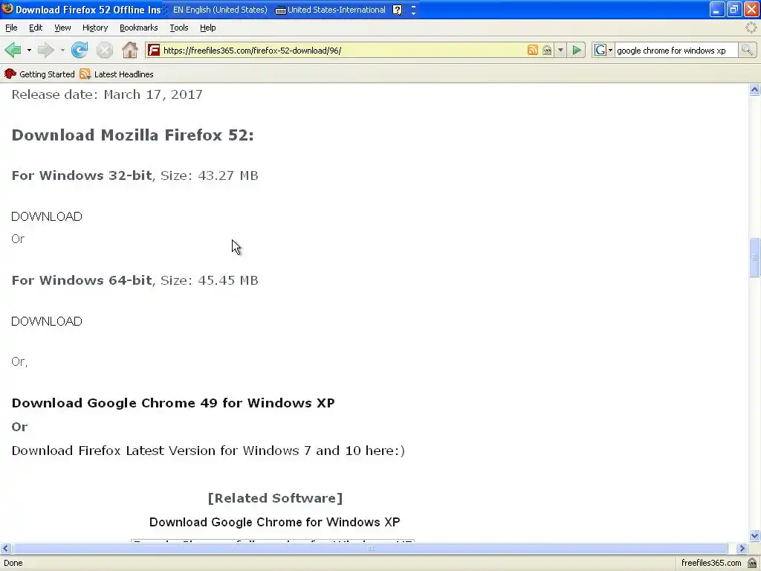Click the lock icon in the address bar

click(547, 50)
